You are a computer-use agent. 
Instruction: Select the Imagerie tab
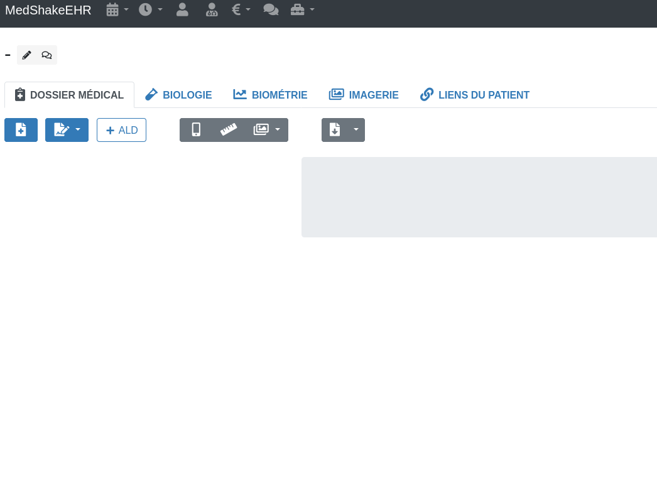point(364,95)
